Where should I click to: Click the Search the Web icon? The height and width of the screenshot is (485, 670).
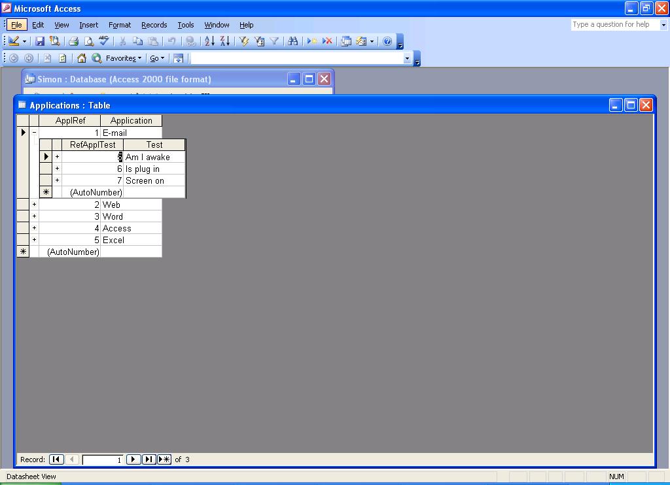[97, 58]
